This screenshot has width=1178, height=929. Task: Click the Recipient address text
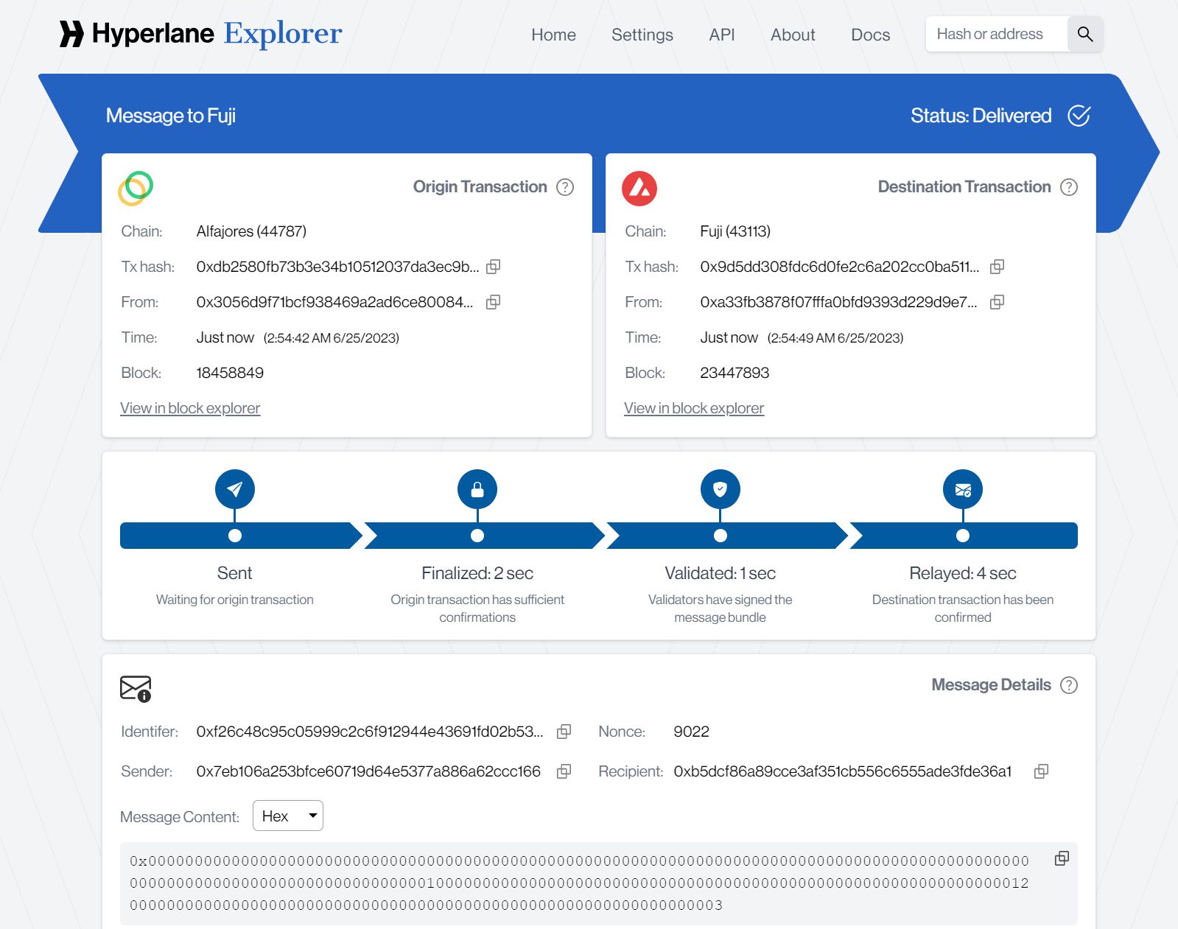tap(843, 771)
